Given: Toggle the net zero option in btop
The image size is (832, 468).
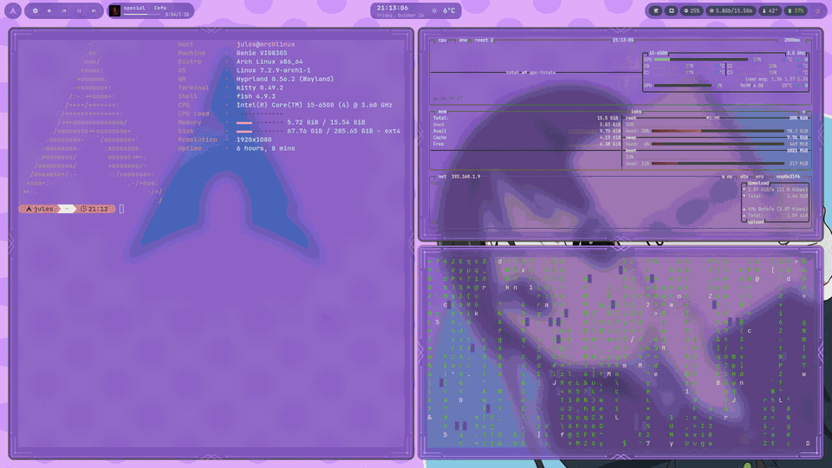Looking at the screenshot, I should point(759,177).
